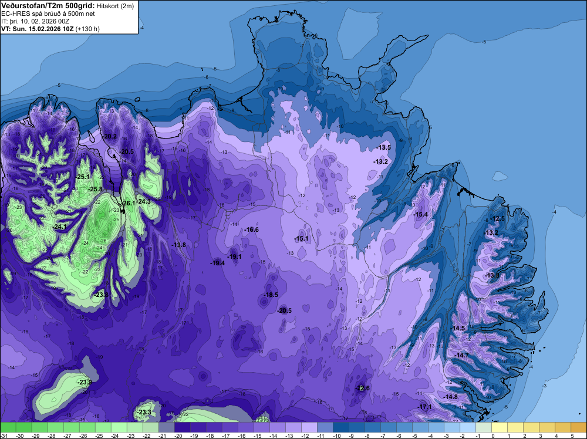Viewport: 587px width, 439px height.
Task: Click the initial time 'IT: þri. 10. 02. 2026 00Z'
Action: [35, 21]
